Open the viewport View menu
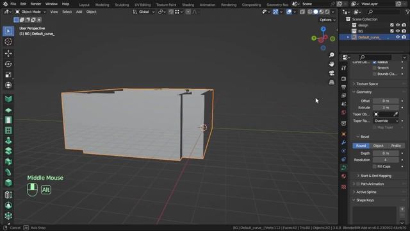Screen dimensions: 410x231 (x=54, y=12)
